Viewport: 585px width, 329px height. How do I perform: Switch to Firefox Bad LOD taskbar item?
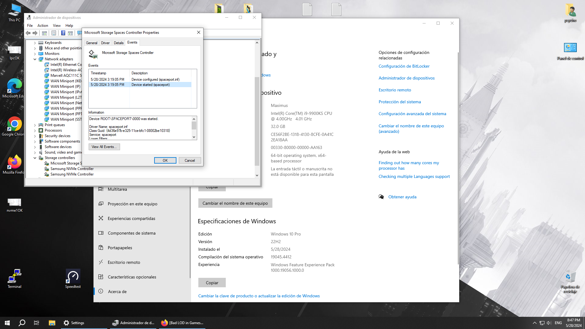183,323
